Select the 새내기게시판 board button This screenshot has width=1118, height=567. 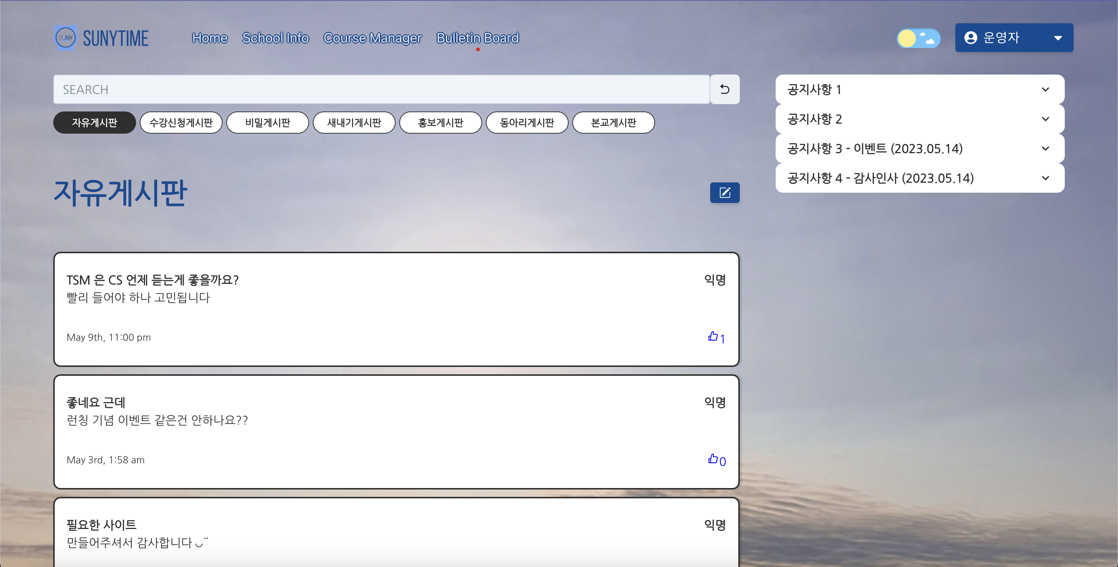click(354, 123)
